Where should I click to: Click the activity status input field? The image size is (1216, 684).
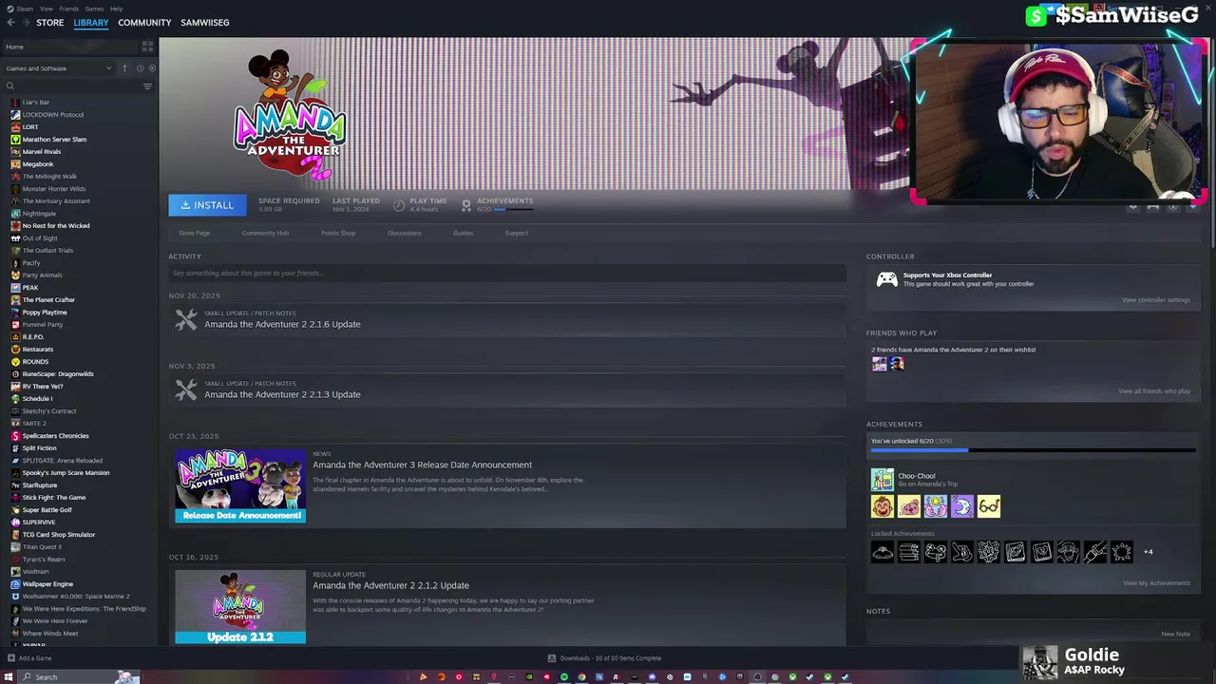507,273
